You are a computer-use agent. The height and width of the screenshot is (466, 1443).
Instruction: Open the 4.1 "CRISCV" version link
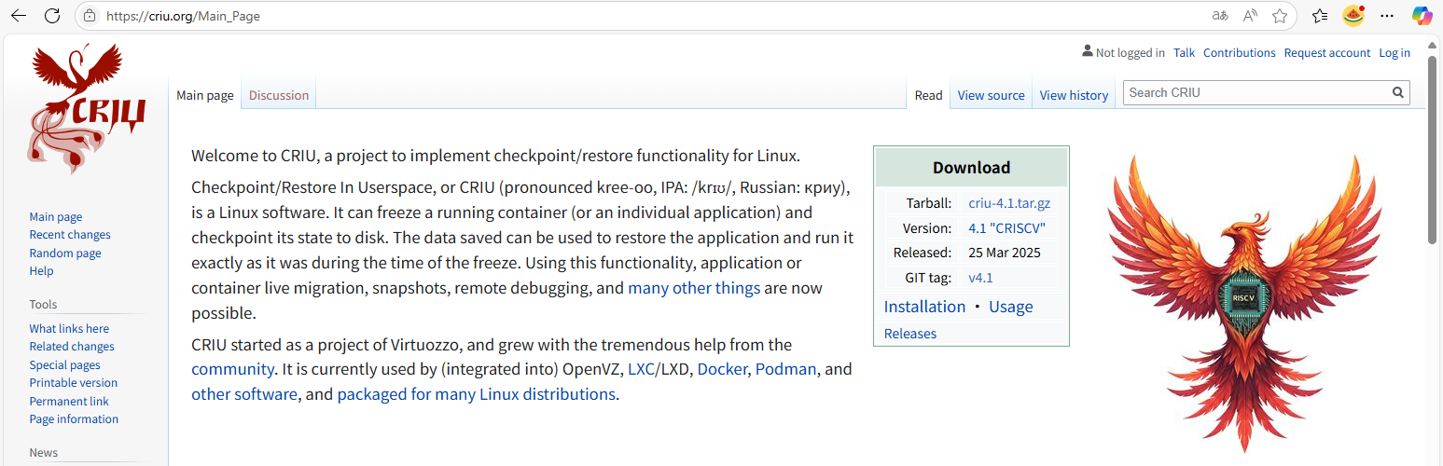coord(1006,228)
